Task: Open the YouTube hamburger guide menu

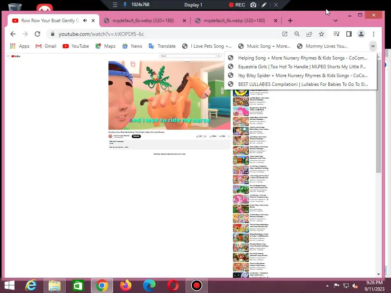Action: pyautogui.click(x=8, y=56)
